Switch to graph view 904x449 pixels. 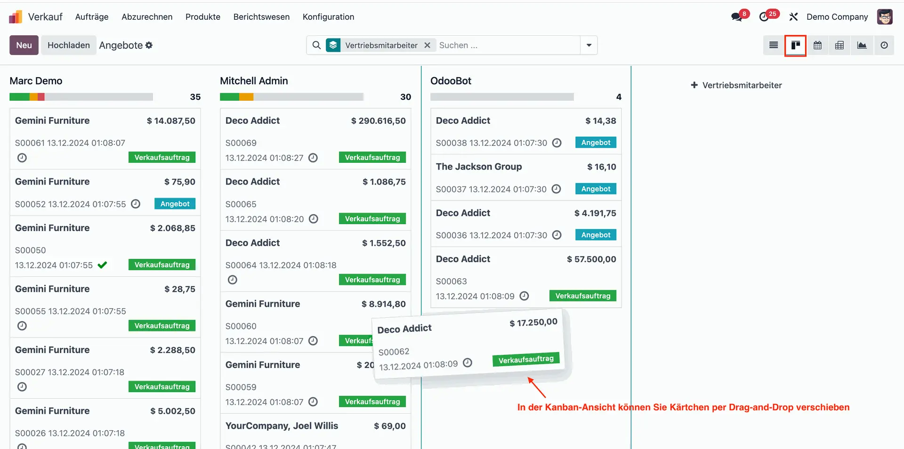(862, 45)
